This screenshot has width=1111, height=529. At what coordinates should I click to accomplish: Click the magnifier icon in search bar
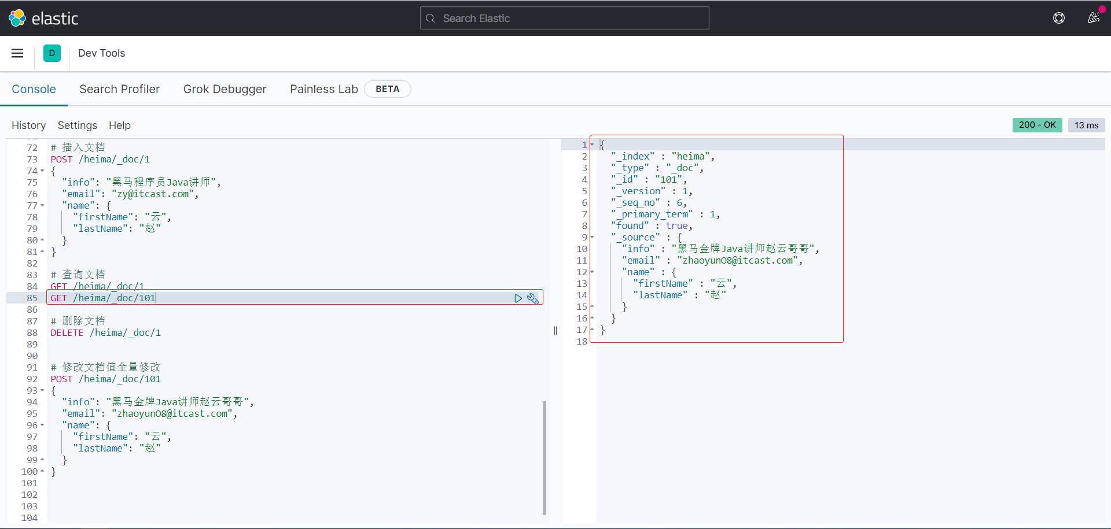tap(431, 19)
